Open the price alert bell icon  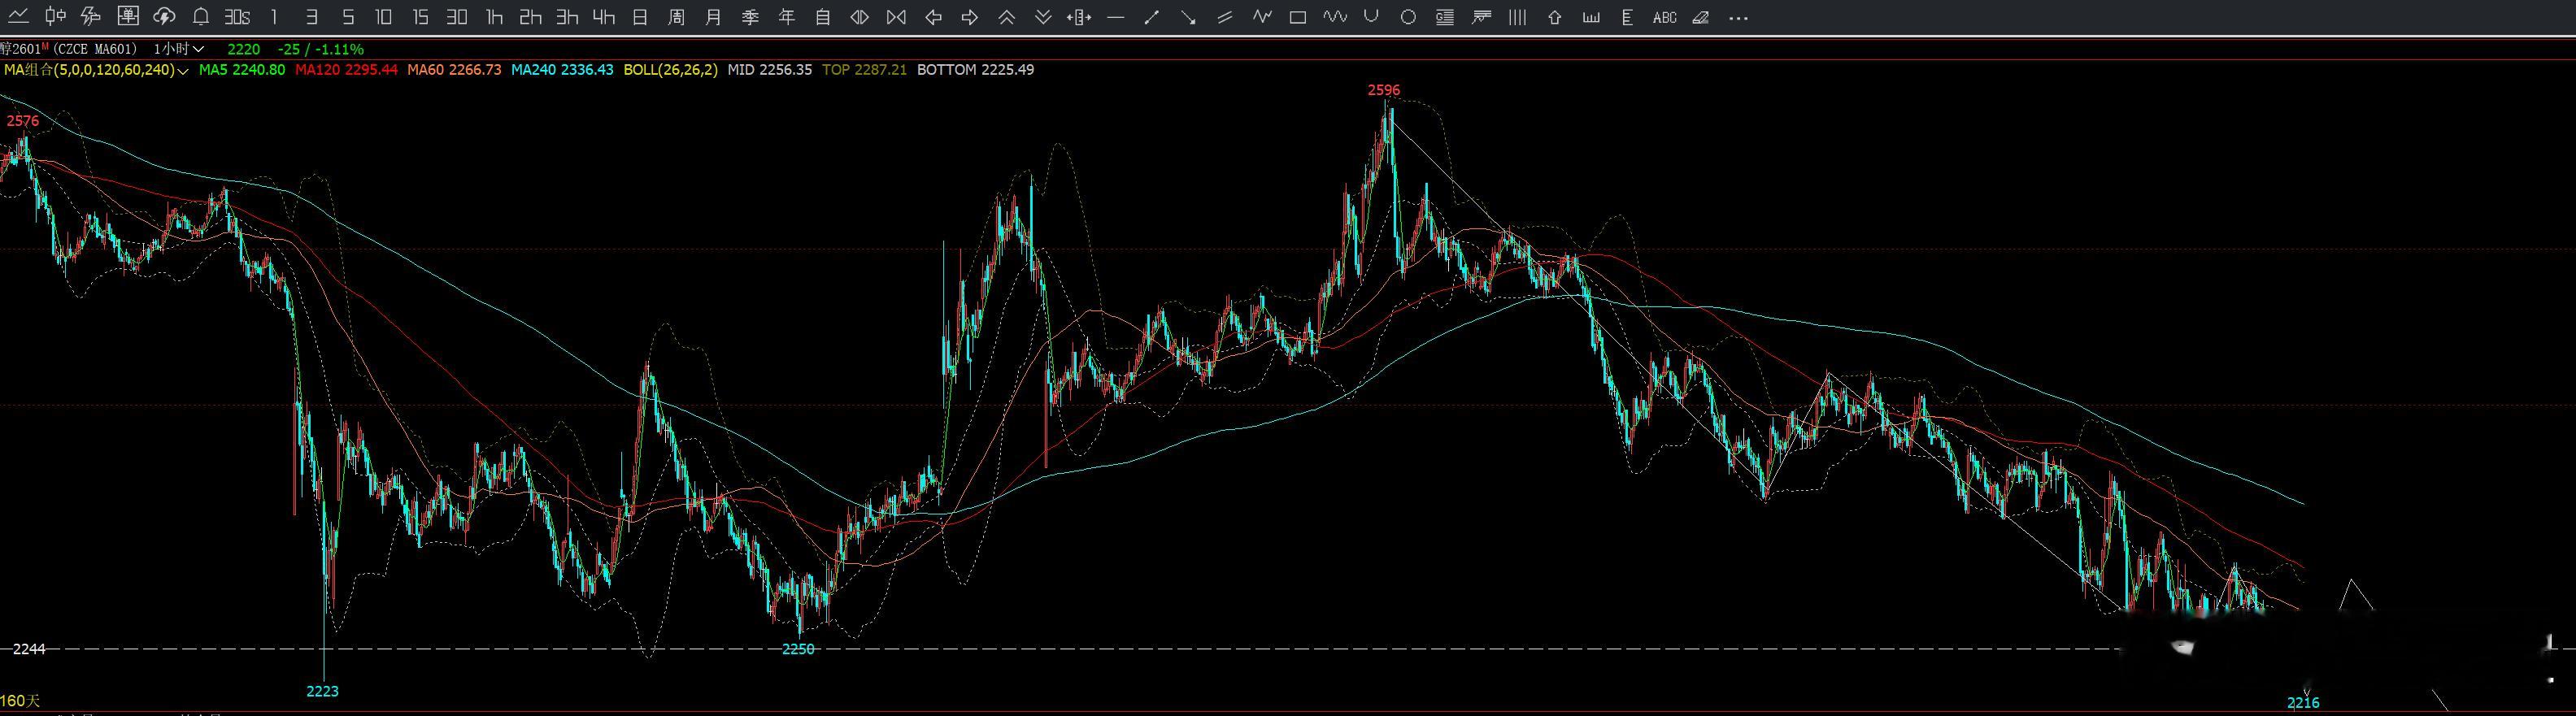point(200,17)
